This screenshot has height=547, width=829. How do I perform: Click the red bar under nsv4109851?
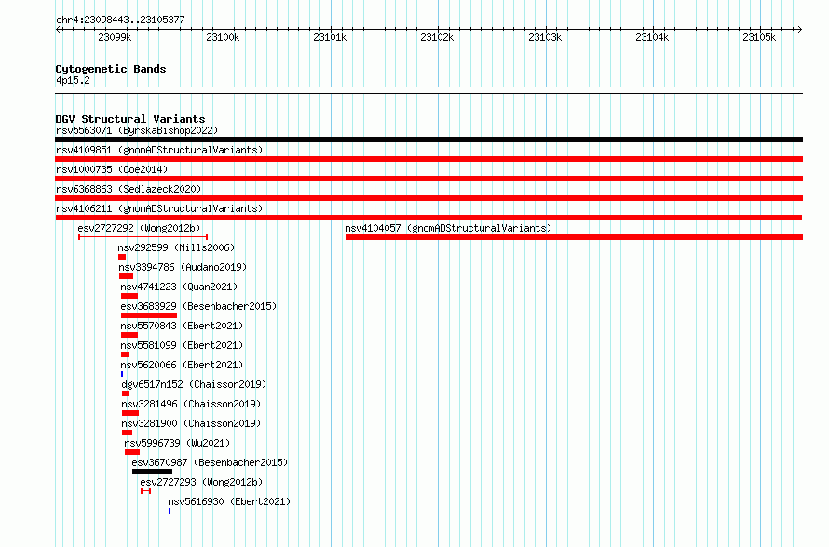click(428, 159)
